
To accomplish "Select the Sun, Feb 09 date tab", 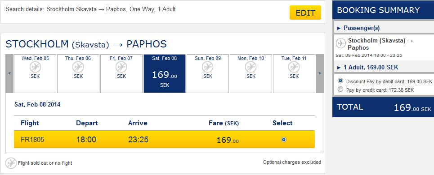I will pos(208,73).
